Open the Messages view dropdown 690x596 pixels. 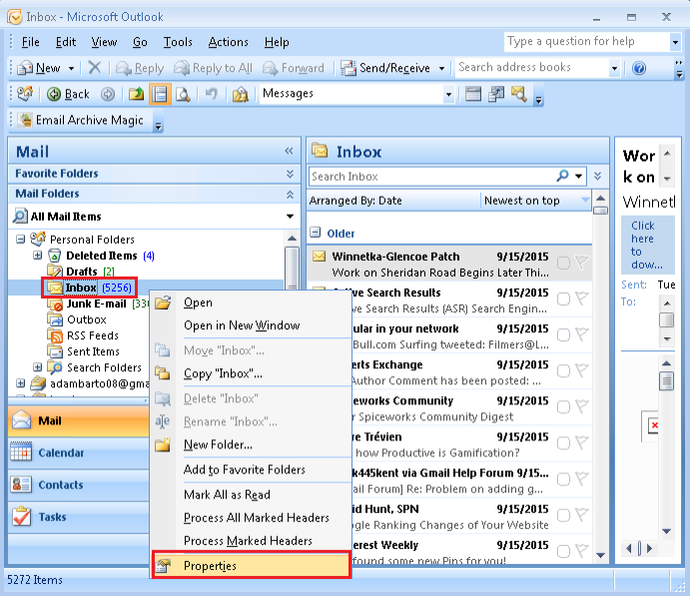448,94
